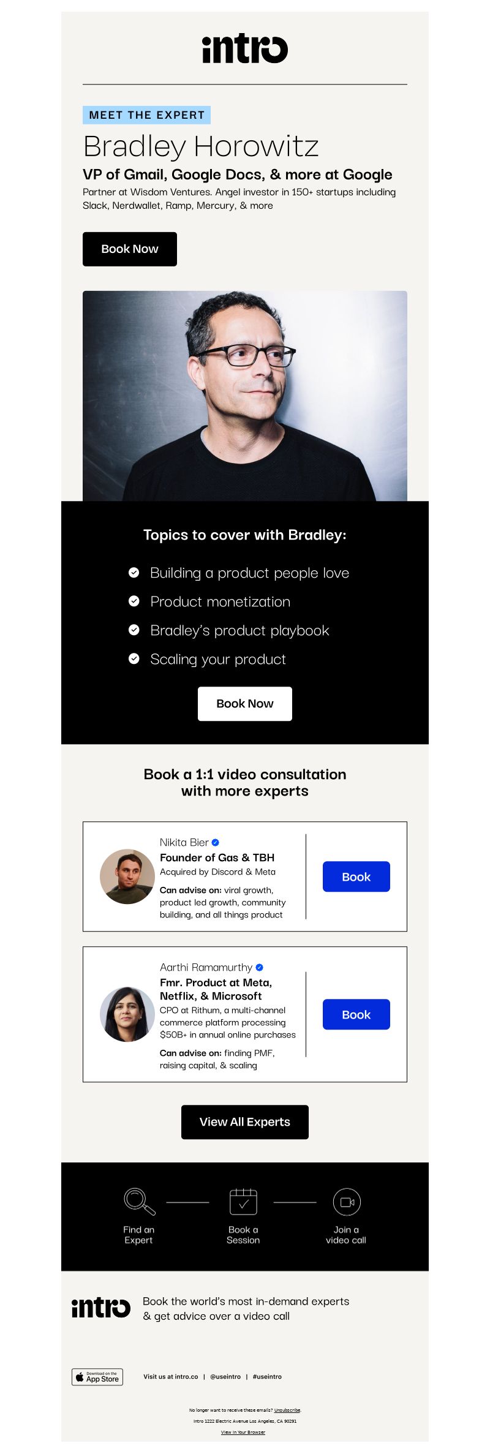Open the View in Your Browser link

pyautogui.click(x=243, y=1432)
